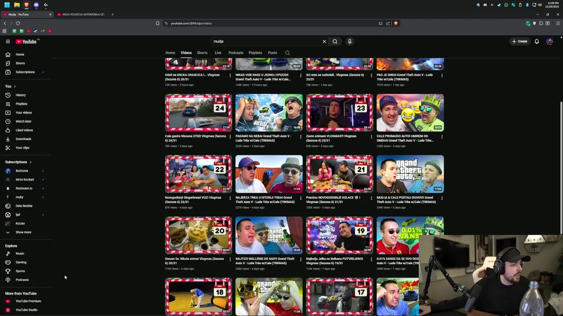Open the notifications bell
The width and height of the screenshot is (563, 316).
[537, 41]
